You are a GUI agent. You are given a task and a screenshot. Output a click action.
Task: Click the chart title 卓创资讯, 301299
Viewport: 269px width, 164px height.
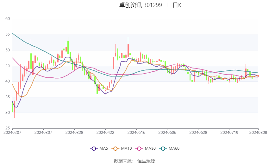[141, 5]
